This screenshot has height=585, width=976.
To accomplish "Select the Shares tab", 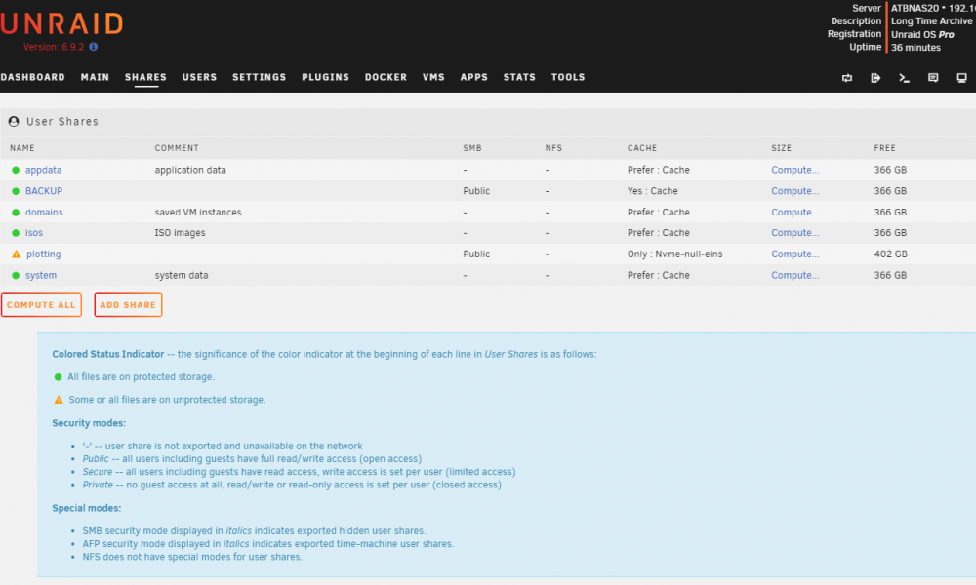I will [x=145, y=77].
